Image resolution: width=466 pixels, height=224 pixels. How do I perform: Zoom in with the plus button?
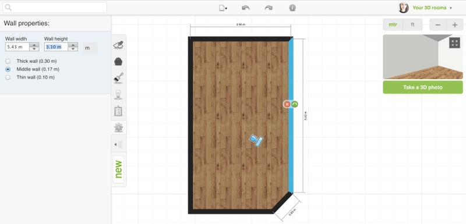click(455, 25)
